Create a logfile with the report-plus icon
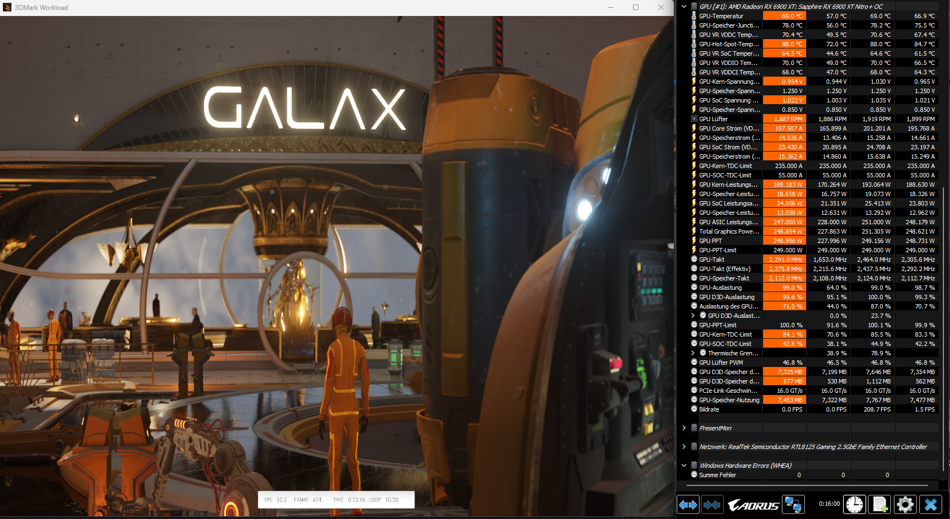The height and width of the screenshot is (519, 950). click(880, 504)
